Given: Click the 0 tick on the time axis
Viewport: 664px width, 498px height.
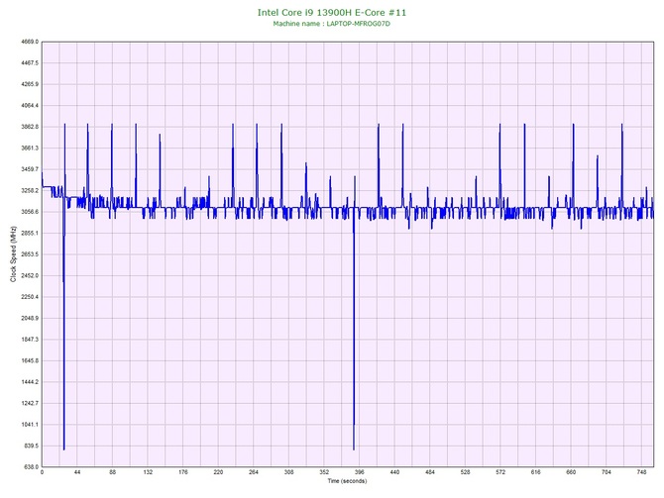Looking at the screenshot, I should pyautogui.click(x=42, y=472).
